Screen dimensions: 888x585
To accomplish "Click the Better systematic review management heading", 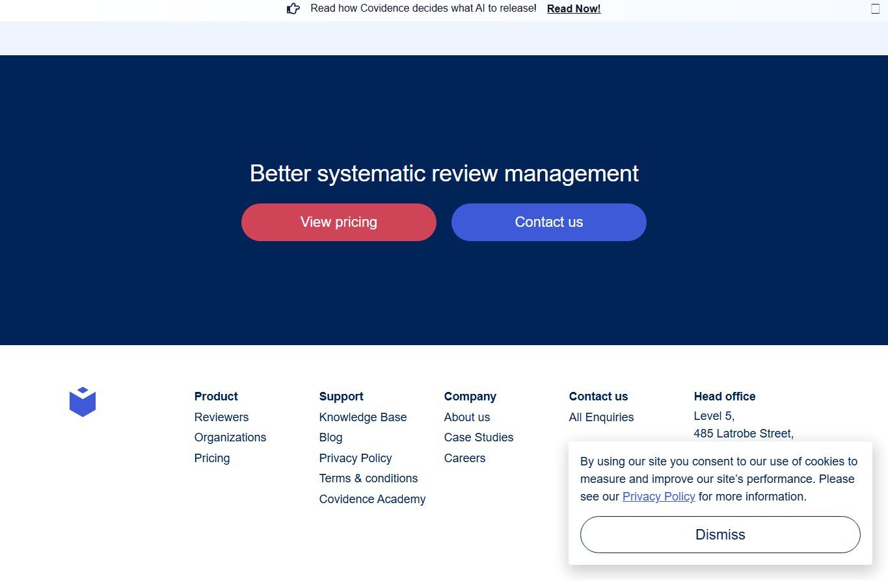I will pos(444,174).
